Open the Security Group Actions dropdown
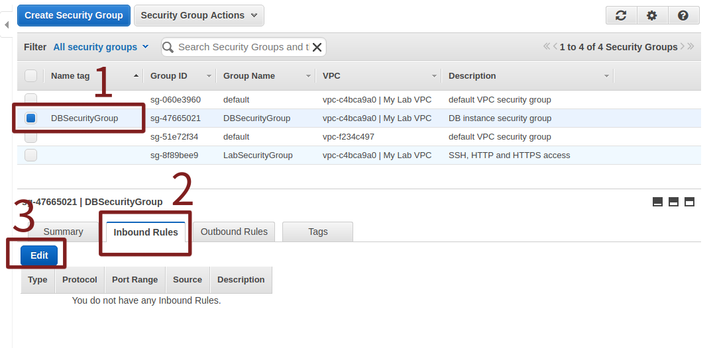This screenshot has height=348, width=717. tap(199, 15)
